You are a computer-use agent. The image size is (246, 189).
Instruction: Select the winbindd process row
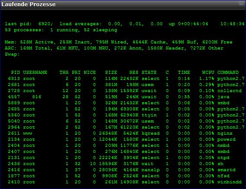tap(125, 182)
